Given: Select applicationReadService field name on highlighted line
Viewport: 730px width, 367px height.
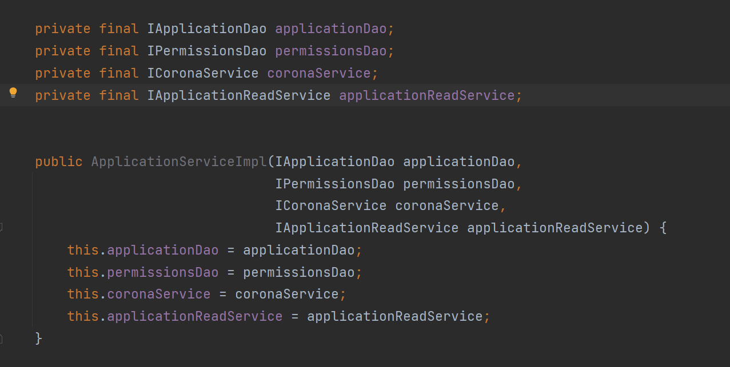Looking at the screenshot, I should coord(426,95).
